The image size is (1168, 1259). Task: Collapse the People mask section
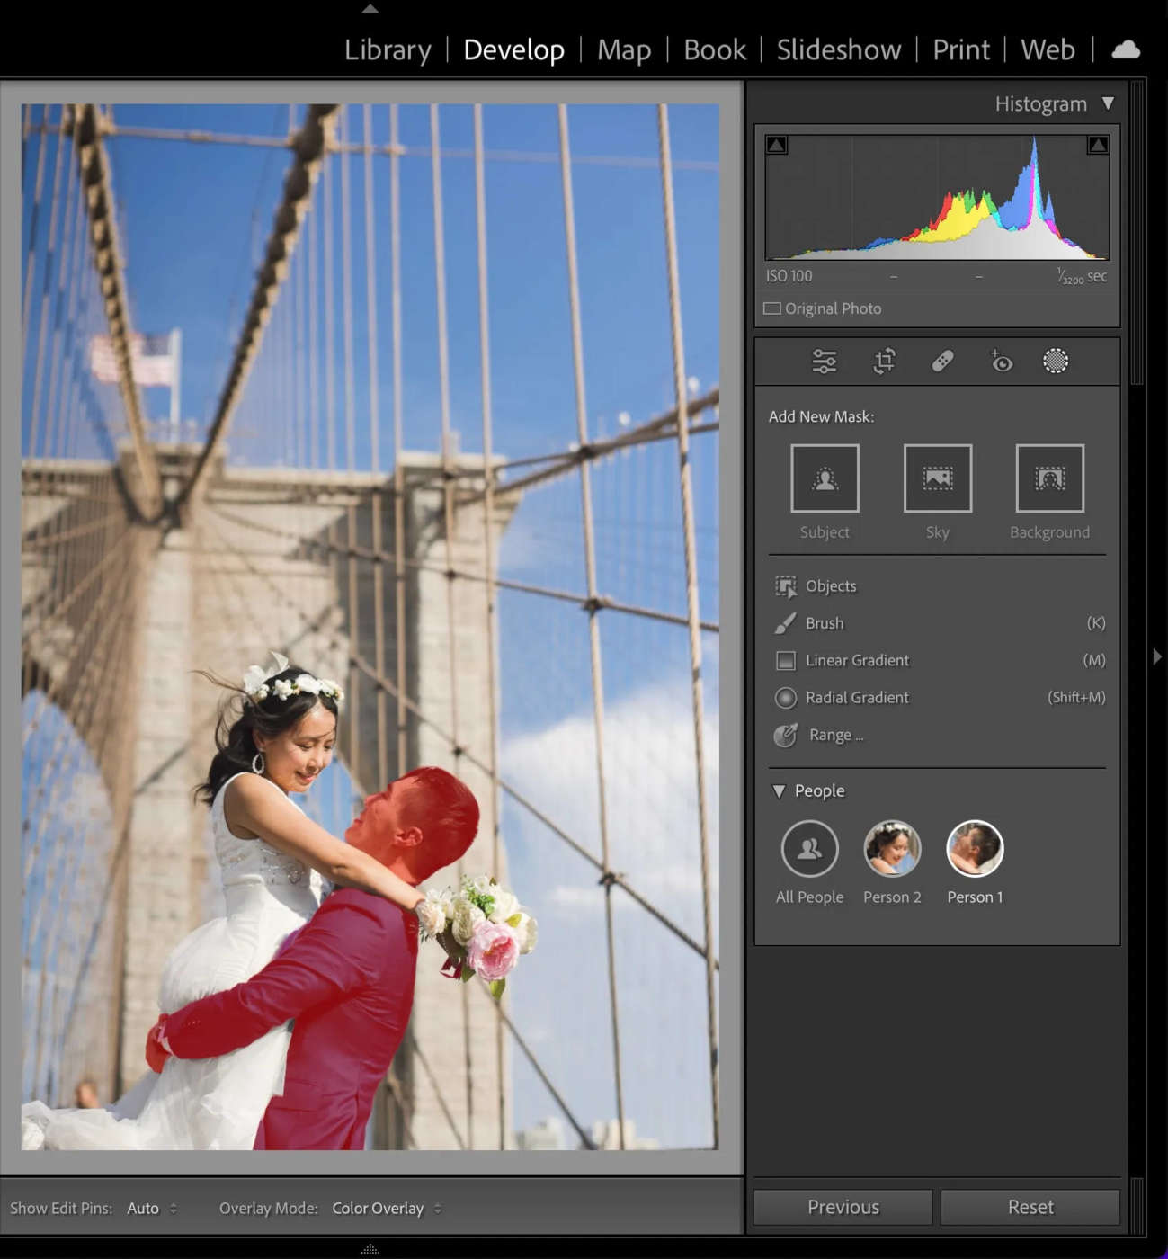coord(778,790)
